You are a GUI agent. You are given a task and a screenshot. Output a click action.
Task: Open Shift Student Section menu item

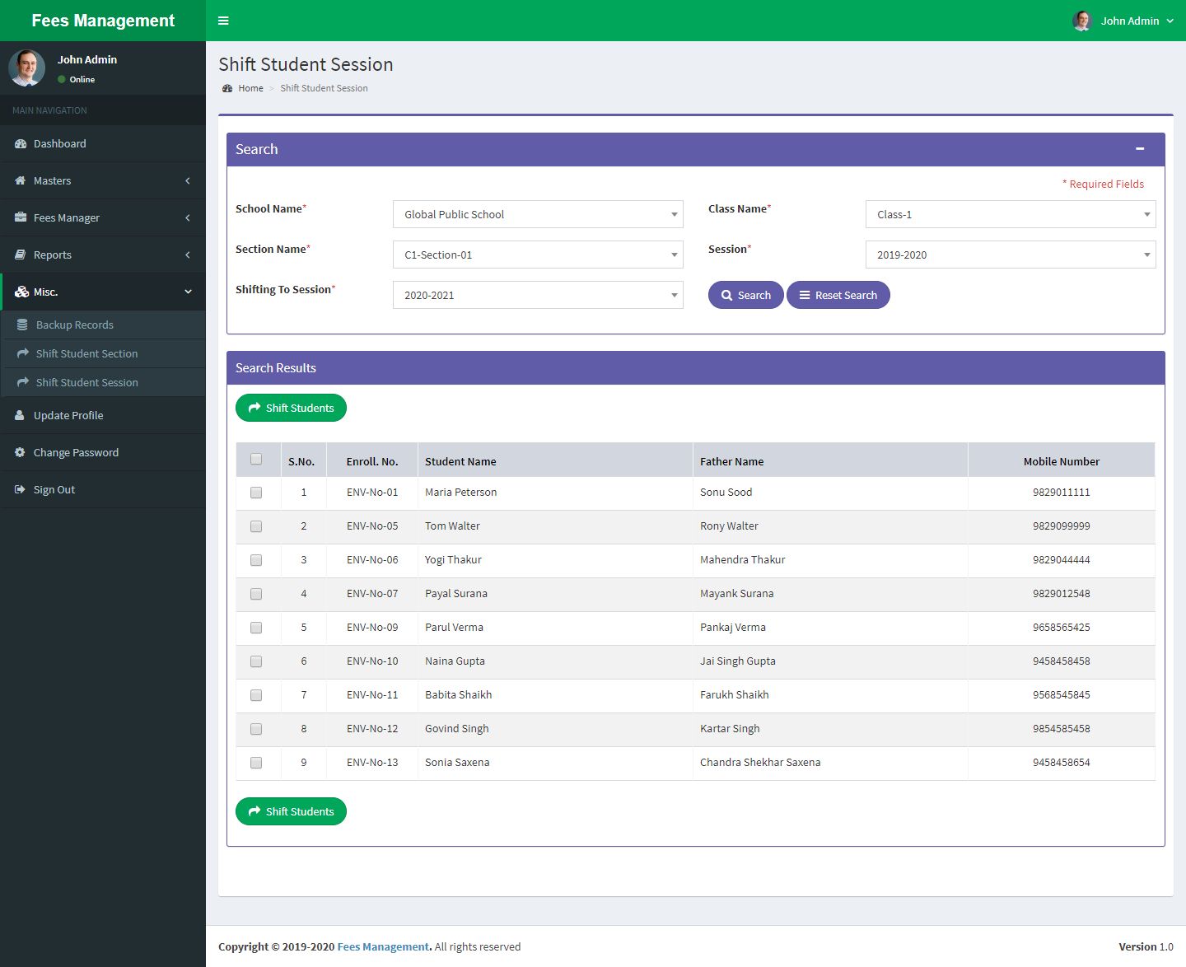[x=86, y=354]
